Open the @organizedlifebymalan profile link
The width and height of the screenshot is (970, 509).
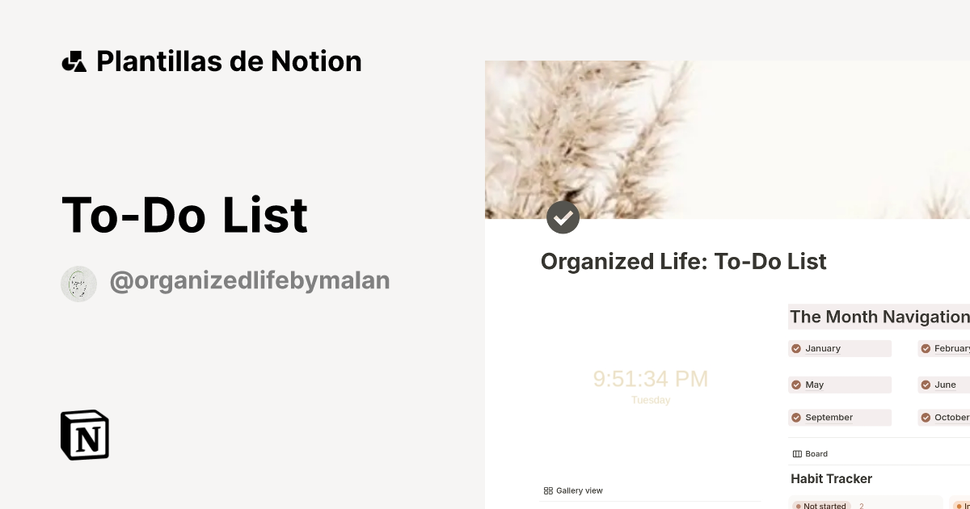tap(250, 280)
